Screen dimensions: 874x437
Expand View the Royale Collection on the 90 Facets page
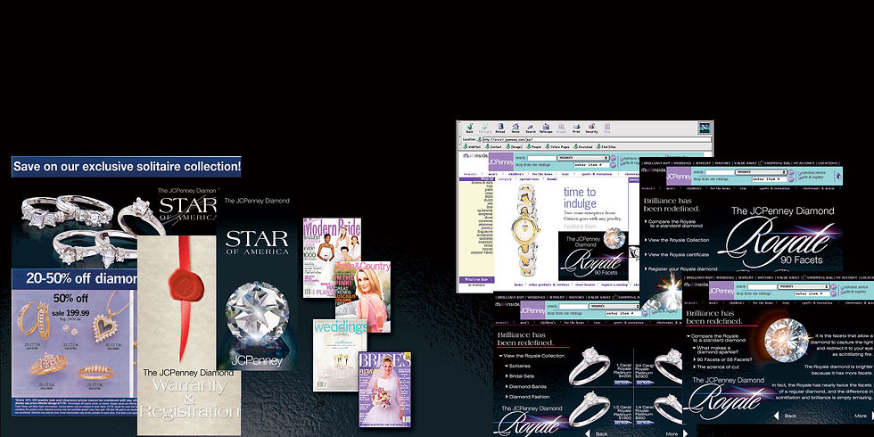[677, 240]
